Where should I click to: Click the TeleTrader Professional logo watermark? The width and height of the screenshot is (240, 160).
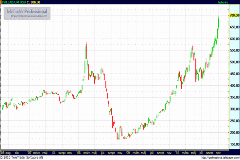(27, 12)
